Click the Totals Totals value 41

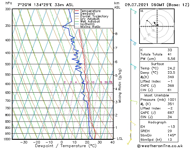coord(169,54)
